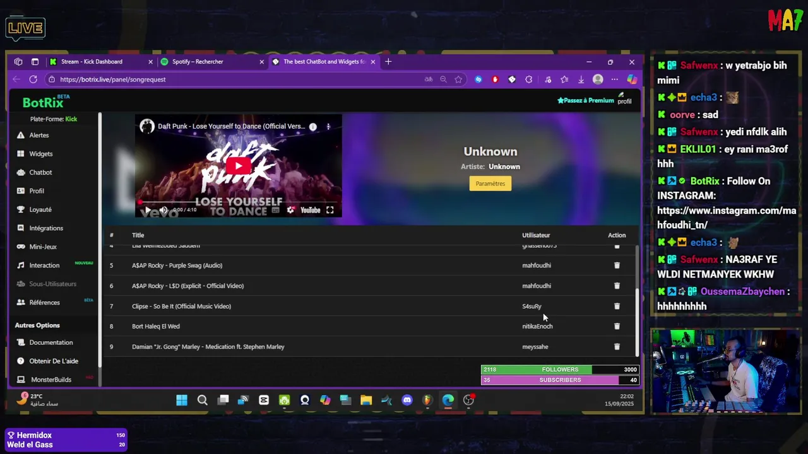Reload the BotRix page
Image resolution: width=808 pixels, height=454 pixels.
click(x=33, y=79)
